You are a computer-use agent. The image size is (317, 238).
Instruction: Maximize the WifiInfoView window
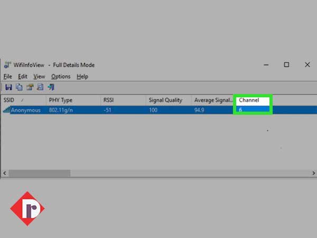(286, 65)
